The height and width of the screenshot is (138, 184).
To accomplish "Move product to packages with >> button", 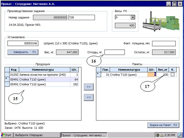I will tap(89, 87).
